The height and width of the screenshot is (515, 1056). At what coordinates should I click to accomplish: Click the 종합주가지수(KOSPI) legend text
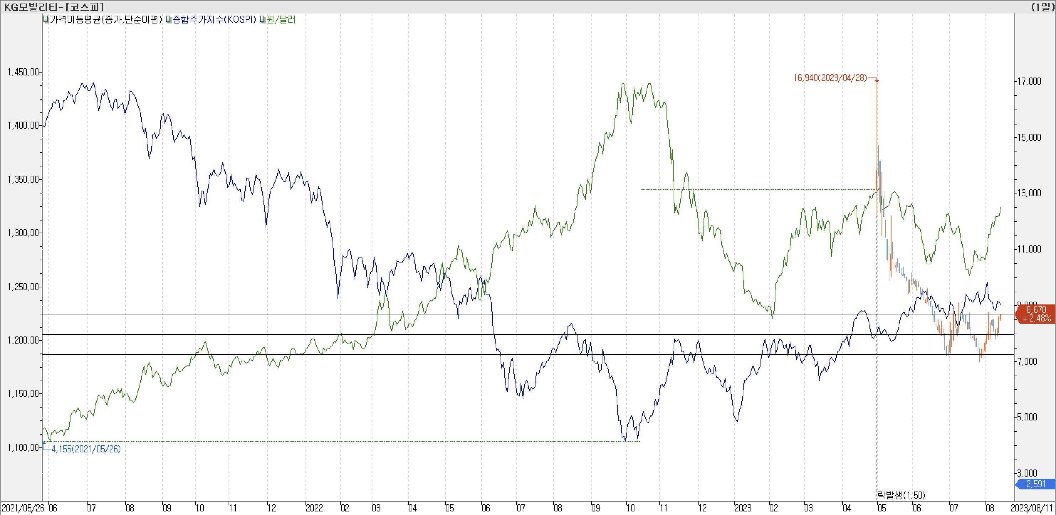point(214,20)
